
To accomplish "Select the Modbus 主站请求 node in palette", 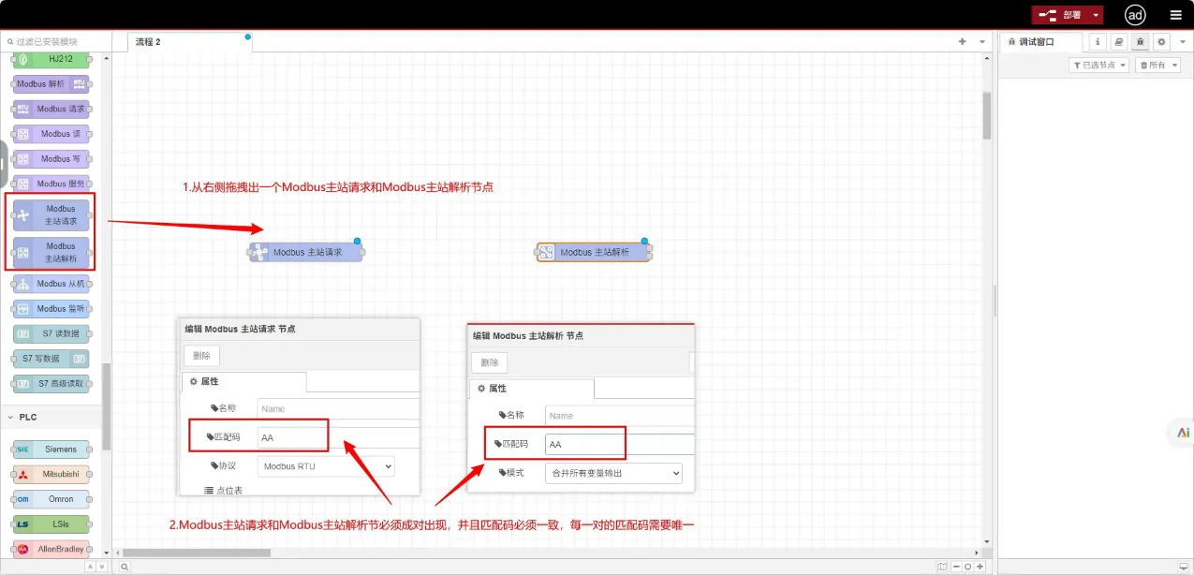I will (x=52, y=214).
